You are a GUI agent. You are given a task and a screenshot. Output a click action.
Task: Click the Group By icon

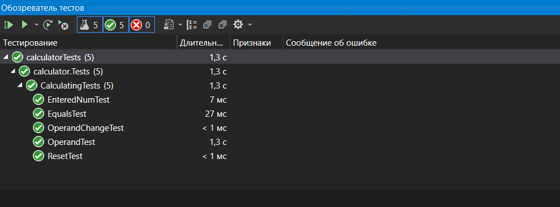coord(192,25)
